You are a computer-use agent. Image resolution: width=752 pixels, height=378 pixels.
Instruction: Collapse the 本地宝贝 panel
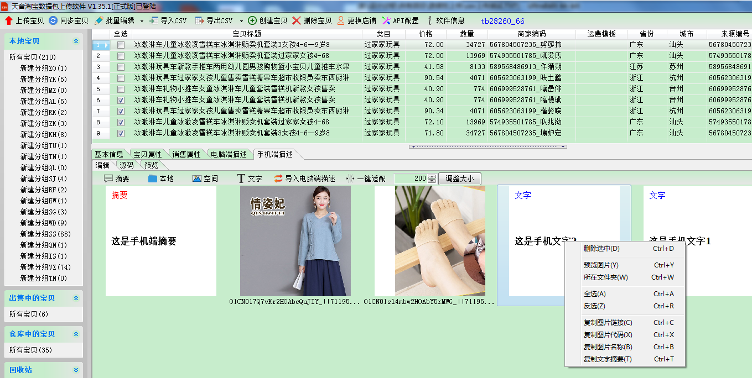(76, 41)
